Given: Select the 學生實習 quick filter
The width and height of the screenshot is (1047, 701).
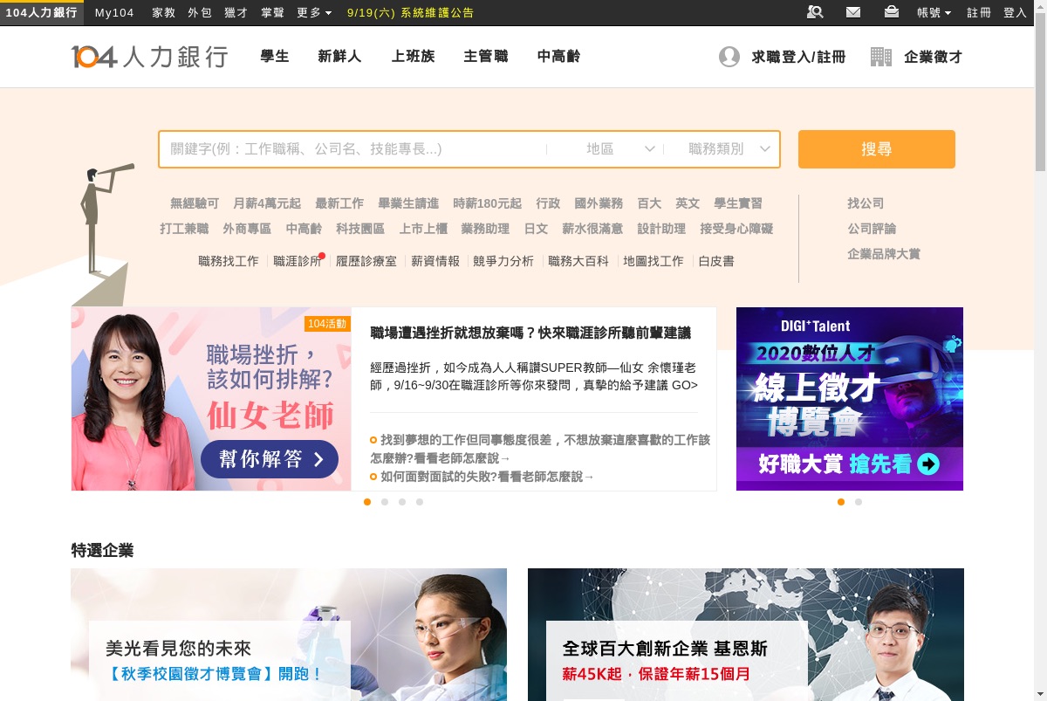Looking at the screenshot, I should tap(738, 203).
